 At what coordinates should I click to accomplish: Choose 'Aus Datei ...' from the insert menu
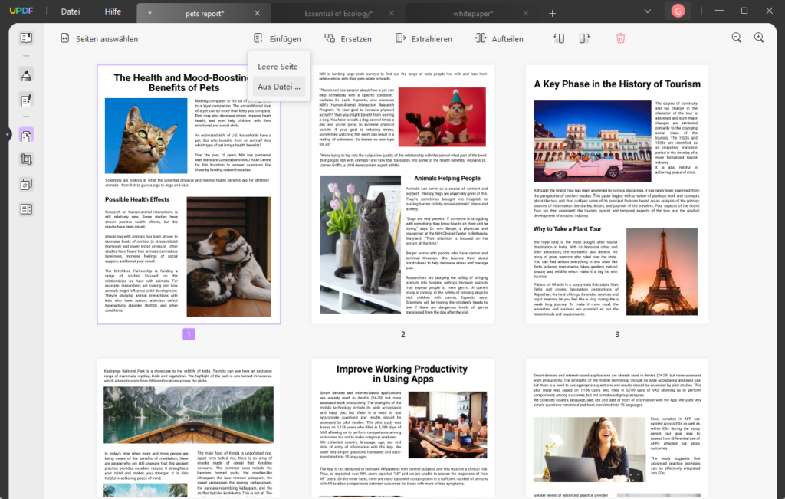pos(279,87)
